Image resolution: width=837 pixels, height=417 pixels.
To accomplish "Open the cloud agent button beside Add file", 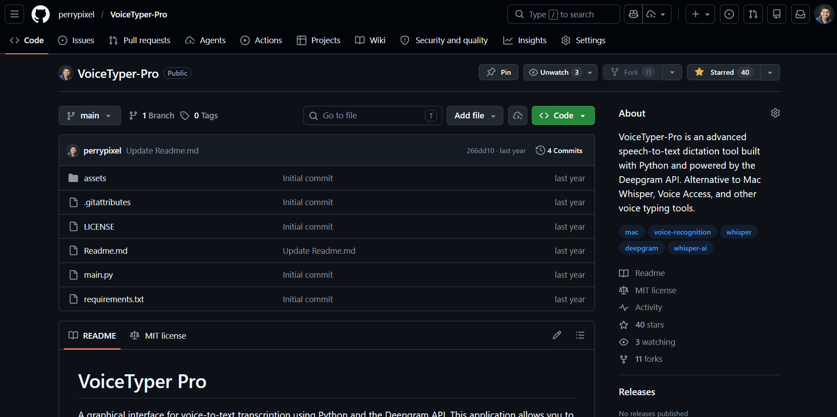I will coord(518,115).
